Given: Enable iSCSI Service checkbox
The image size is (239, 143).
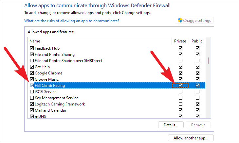Looking at the screenshot, I should click(x=32, y=92).
